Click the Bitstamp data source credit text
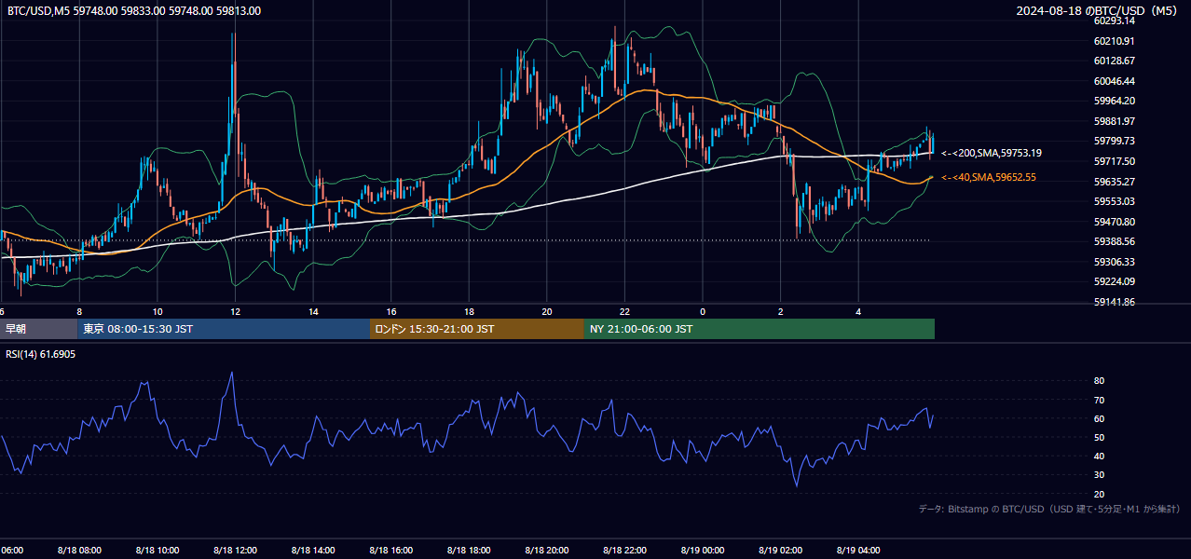 1049,509
